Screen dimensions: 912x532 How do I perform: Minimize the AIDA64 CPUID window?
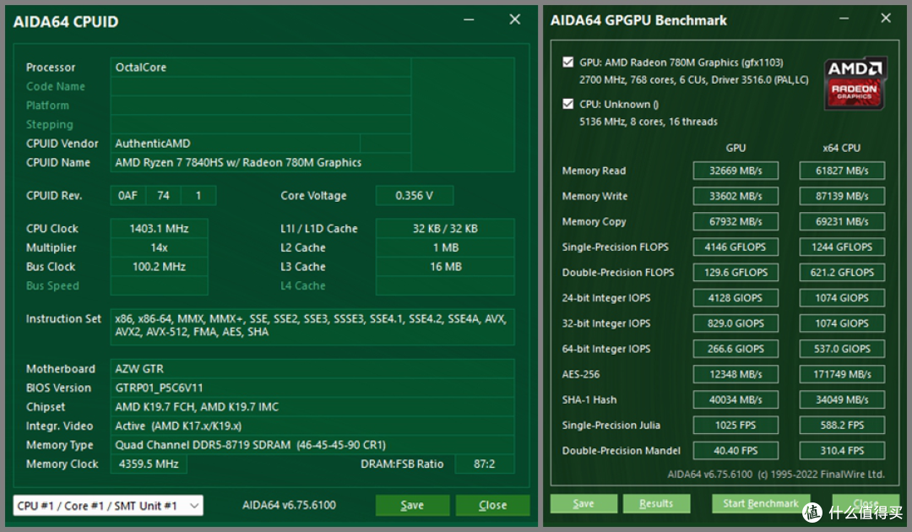click(x=469, y=19)
